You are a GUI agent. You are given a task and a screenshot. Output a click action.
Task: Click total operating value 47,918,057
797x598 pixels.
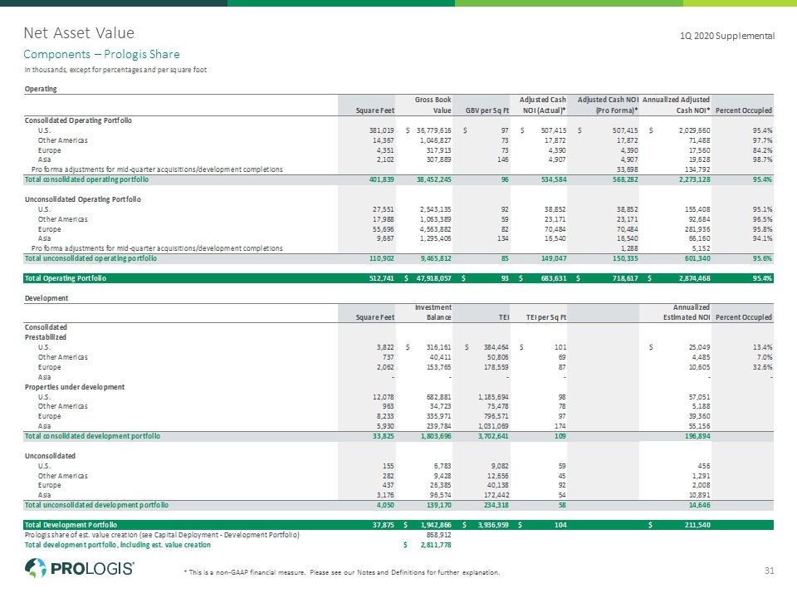[433, 278]
